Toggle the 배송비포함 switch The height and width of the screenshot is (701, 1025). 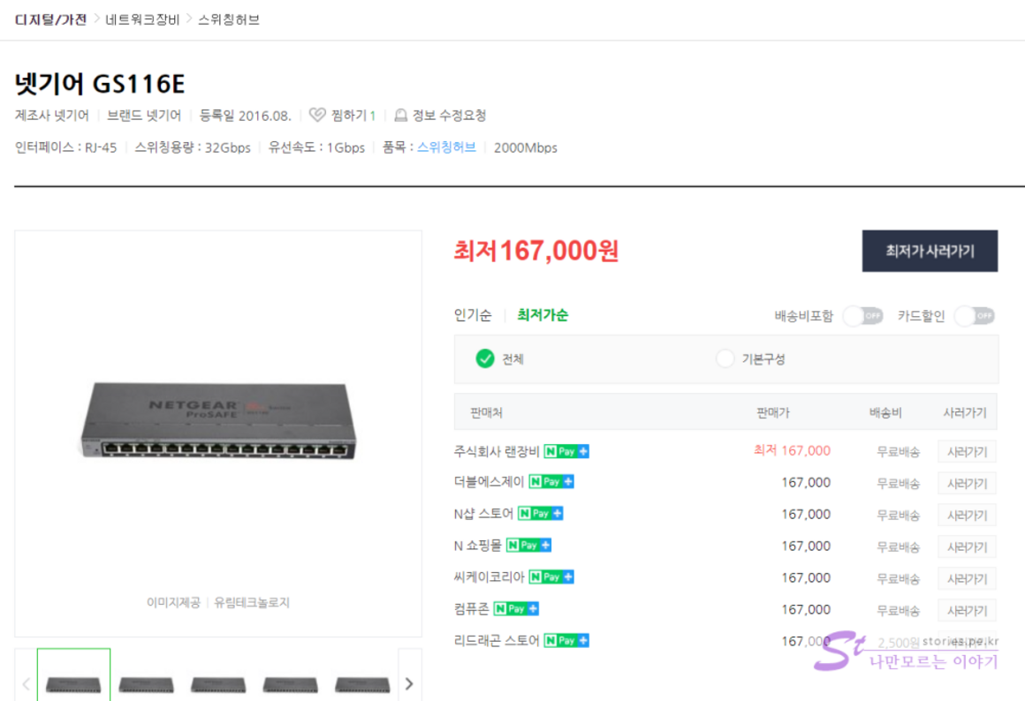[862, 316]
